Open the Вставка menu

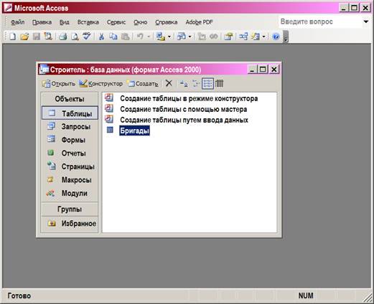pyautogui.click(x=88, y=22)
